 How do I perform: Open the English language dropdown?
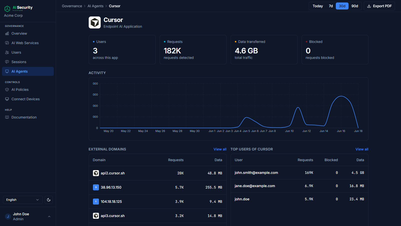pyautogui.click(x=23, y=200)
